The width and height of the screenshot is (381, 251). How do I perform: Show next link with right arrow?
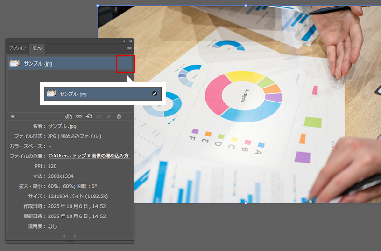(x=75, y=236)
